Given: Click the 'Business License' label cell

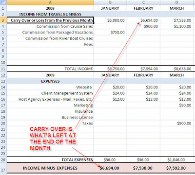Looking at the screenshot, I should (x=50, y=117).
